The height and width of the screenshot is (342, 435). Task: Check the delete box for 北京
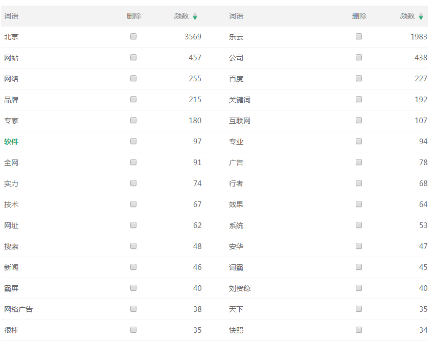(x=133, y=37)
